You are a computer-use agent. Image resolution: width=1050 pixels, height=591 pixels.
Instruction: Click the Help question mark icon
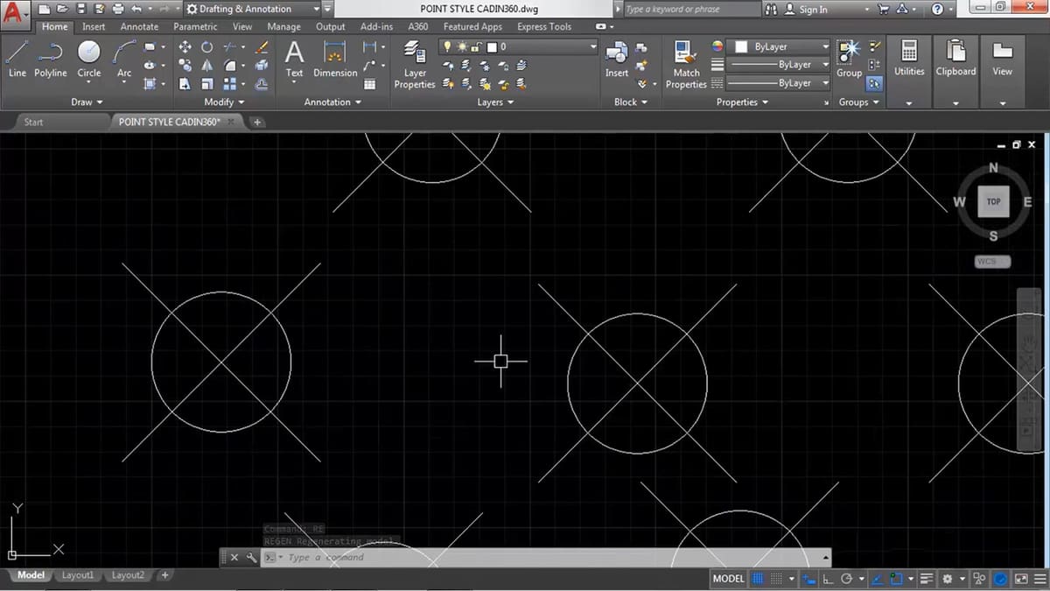937,9
